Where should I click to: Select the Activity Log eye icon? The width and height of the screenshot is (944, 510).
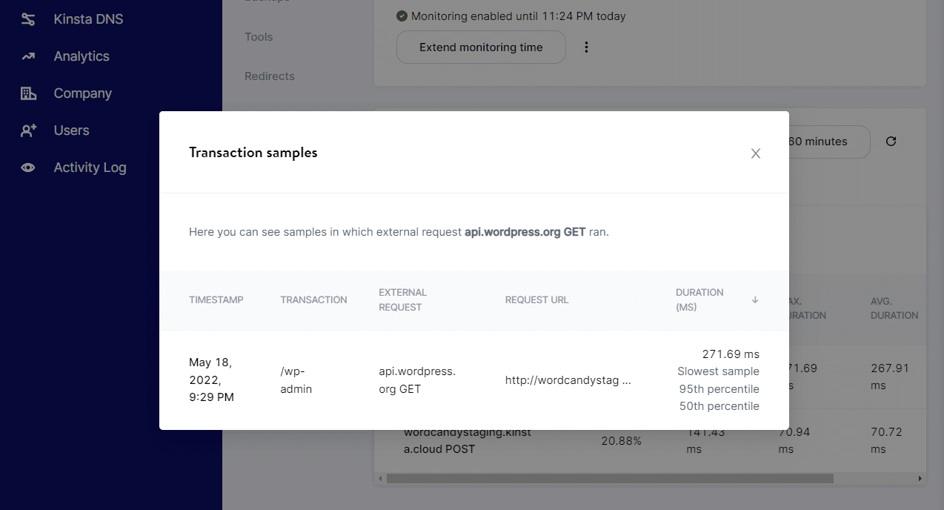coord(28,167)
